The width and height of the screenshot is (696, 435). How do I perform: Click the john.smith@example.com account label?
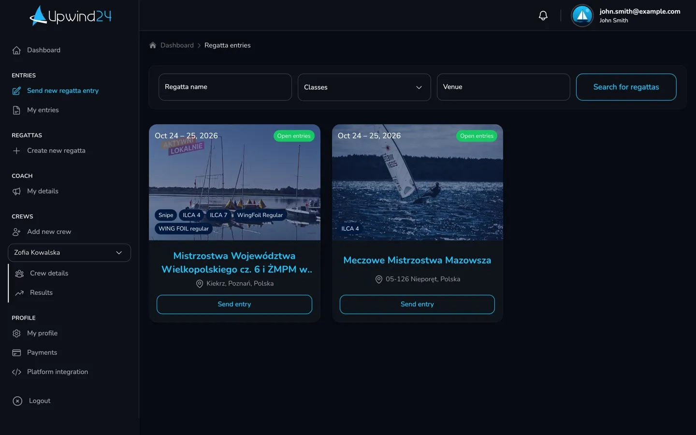coord(639,11)
